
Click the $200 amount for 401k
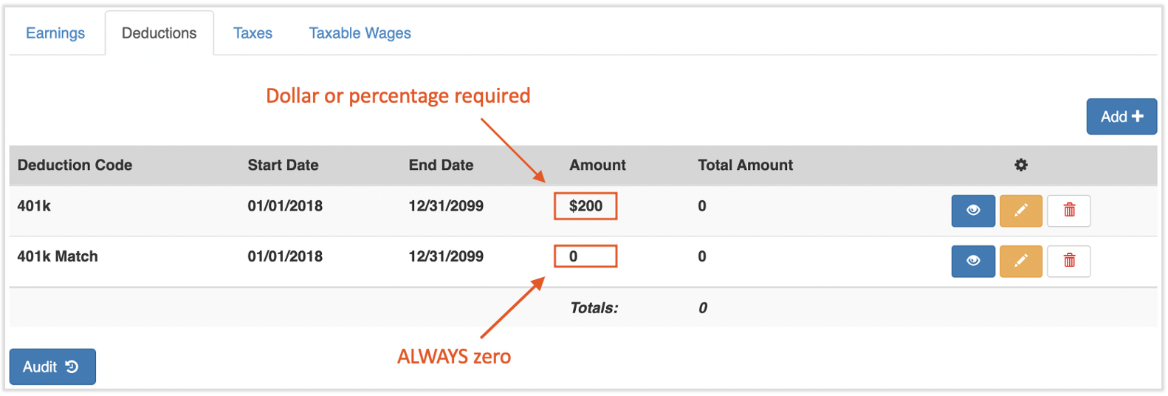[585, 206]
